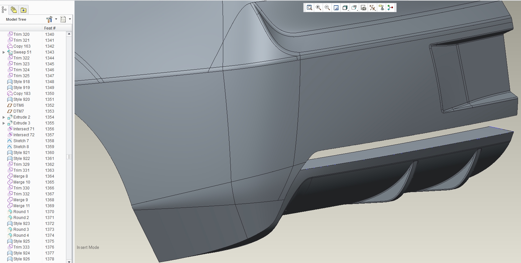Expand the Extrude 3 feature
Image resolution: width=521 pixels, height=263 pixels.
4,123
